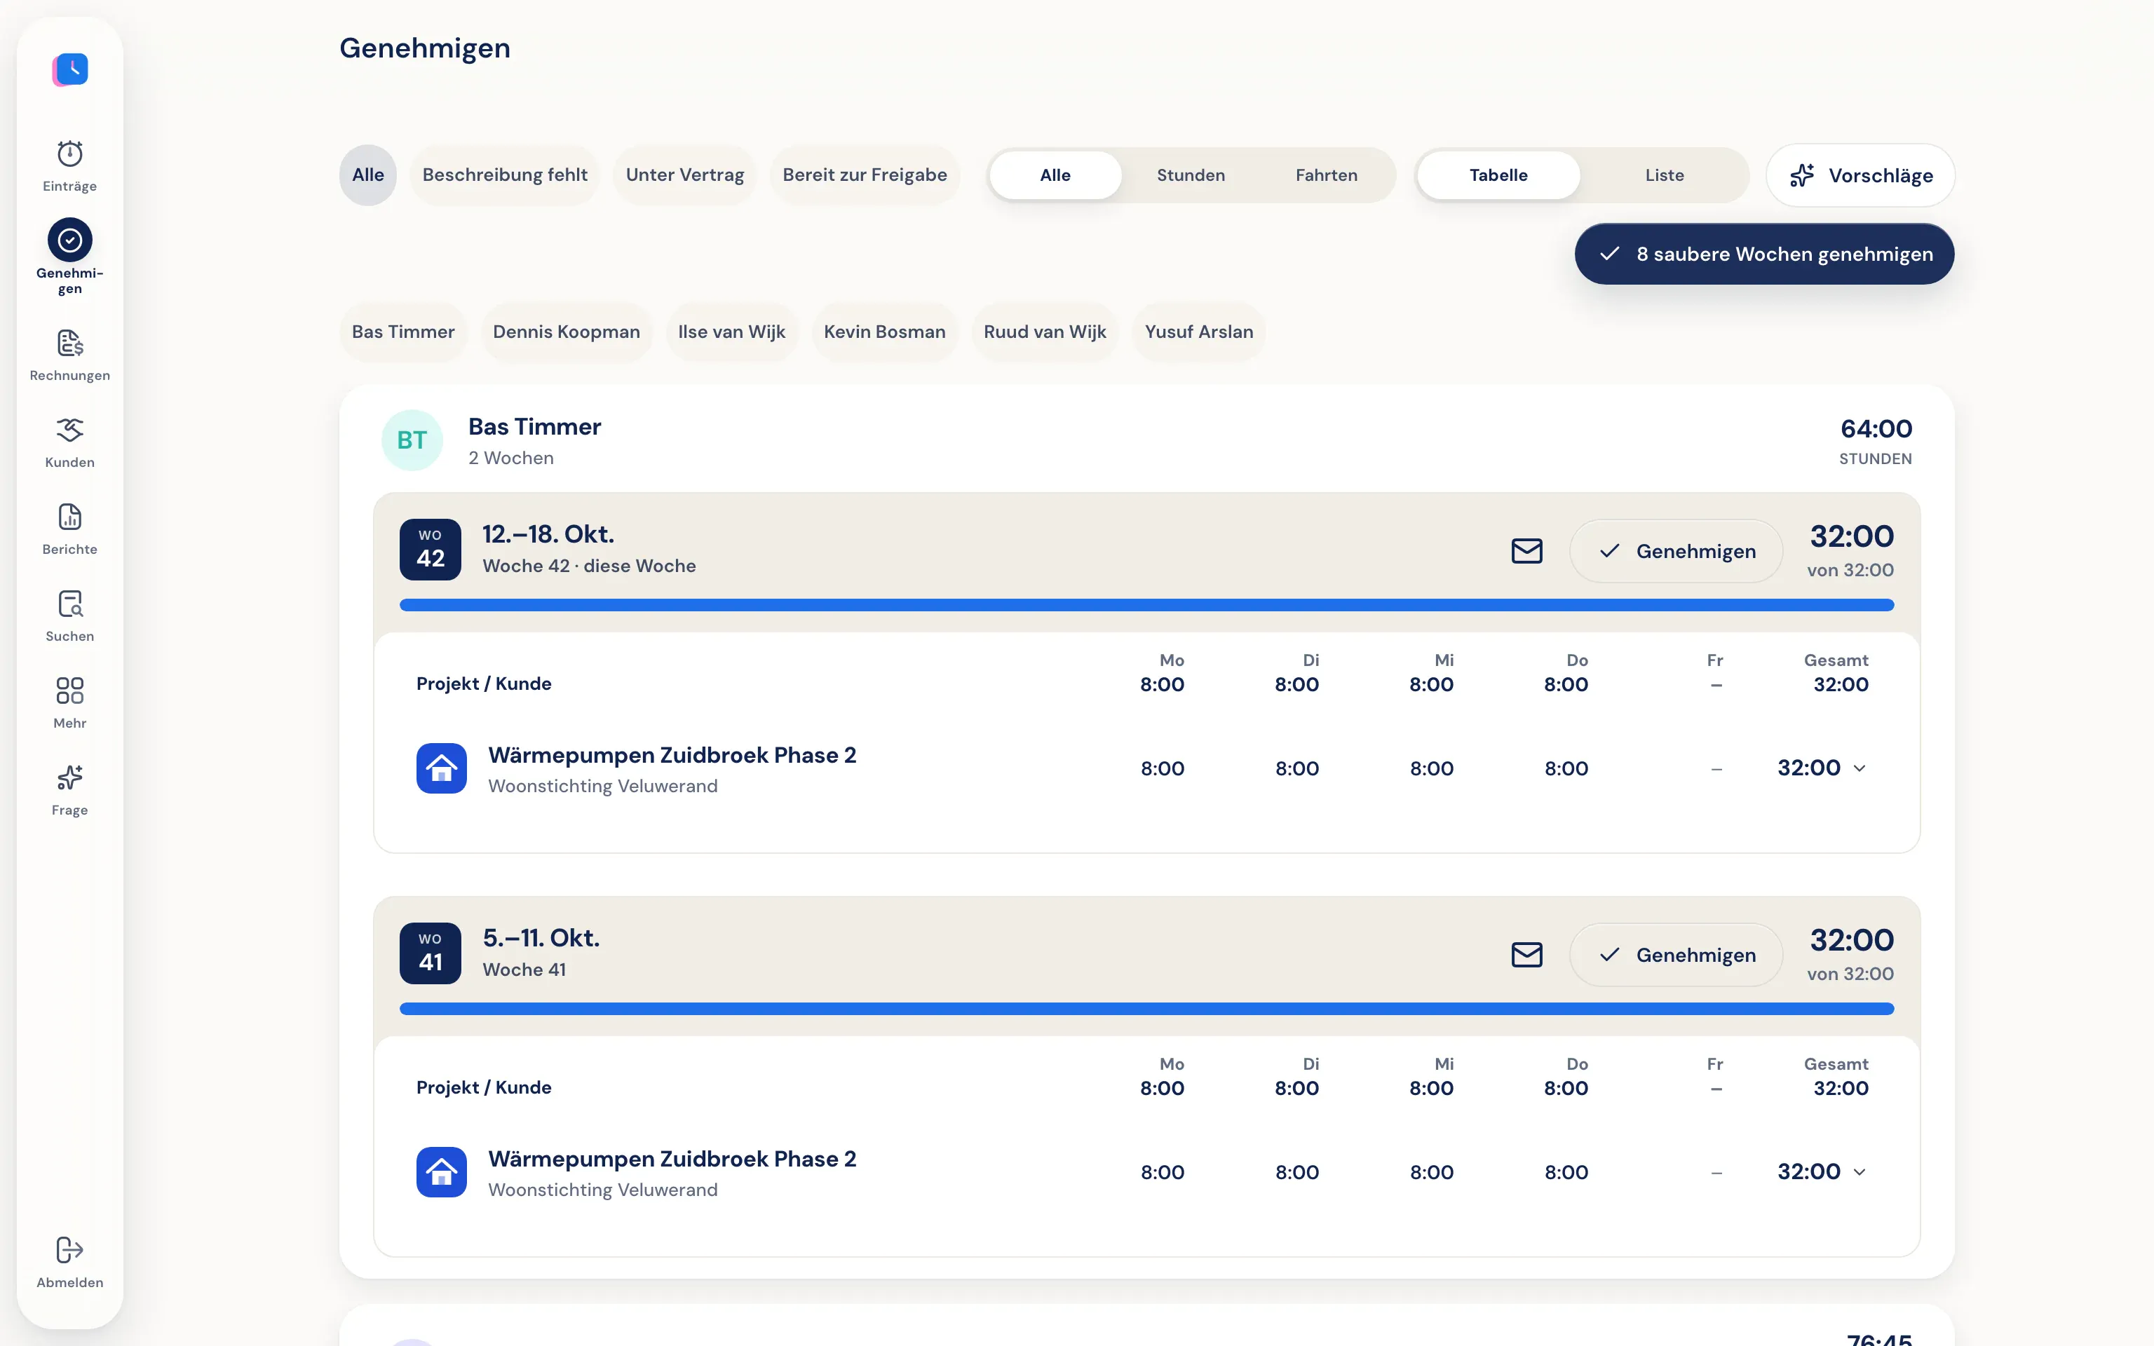Switch to the Stunden segment

1190,175
